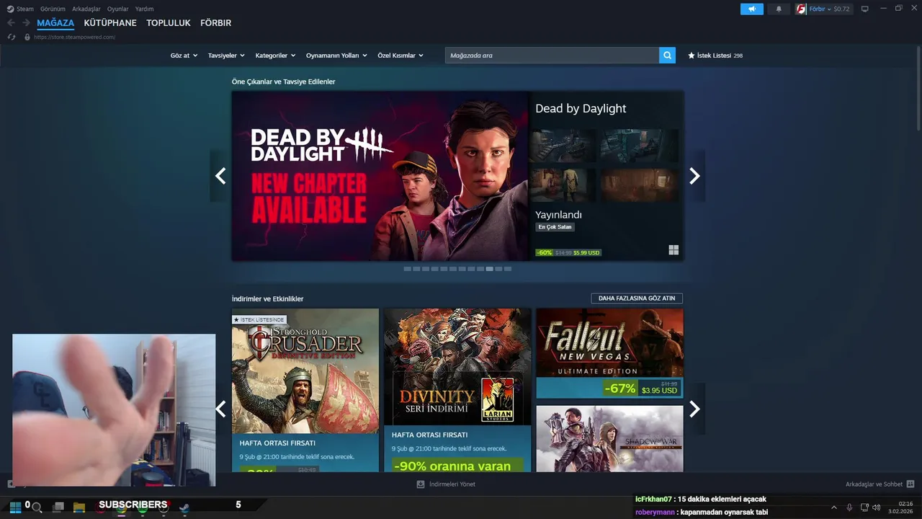Open the Friends and Chat grid icon
The image size is (922, 519).
tap(910, 484)
